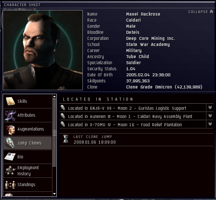Select the Jump Clones pod icon
The width and height of the screenshot is (216, 200).
click(x=10, y=143)
